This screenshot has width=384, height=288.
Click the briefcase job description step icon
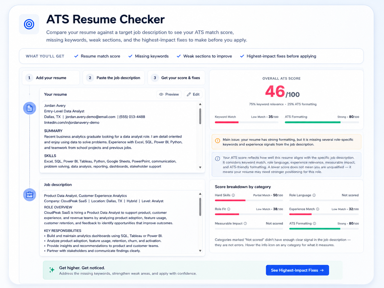pyautogui.click(x=30, y=195)
